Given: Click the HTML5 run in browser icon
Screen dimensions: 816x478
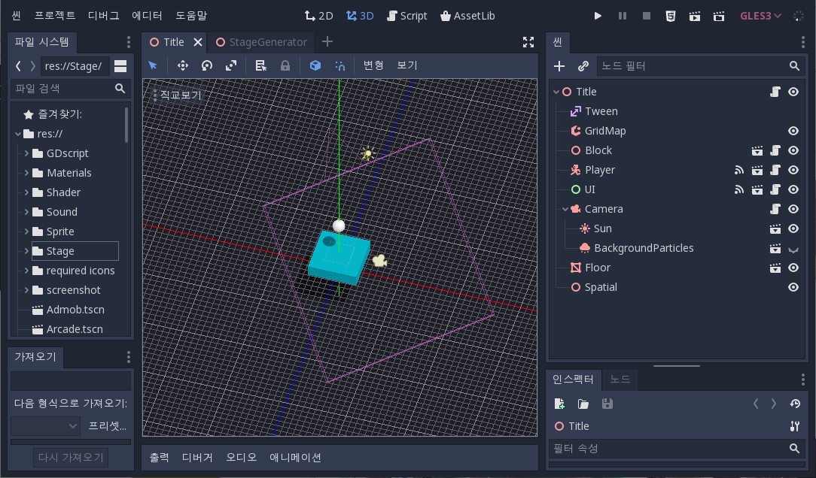Looking at the screenshot, I should (x=671, y=16).
